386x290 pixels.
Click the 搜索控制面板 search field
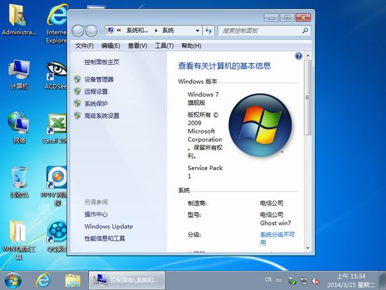(x=260, y=30)
